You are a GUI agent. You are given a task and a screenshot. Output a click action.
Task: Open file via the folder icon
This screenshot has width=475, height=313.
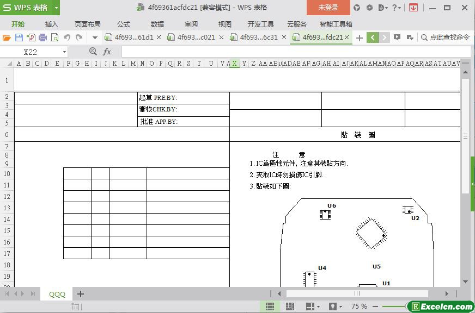(x=7, y=37)
